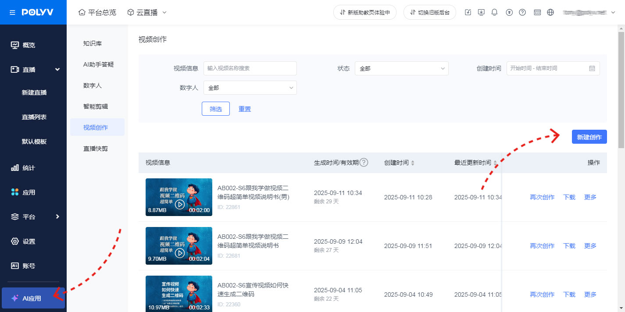Open the developer code window icon
The image size is (625, 312).
click(x=537, y=12)
